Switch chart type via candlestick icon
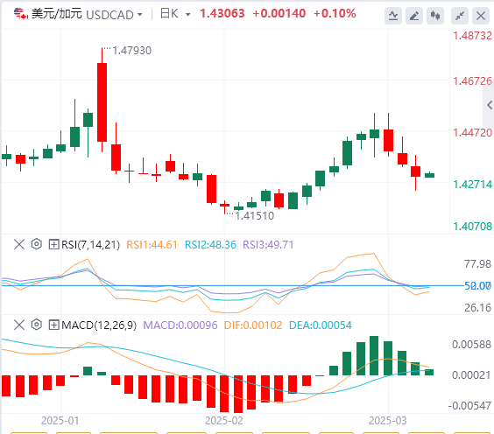 tap(435, 16)
